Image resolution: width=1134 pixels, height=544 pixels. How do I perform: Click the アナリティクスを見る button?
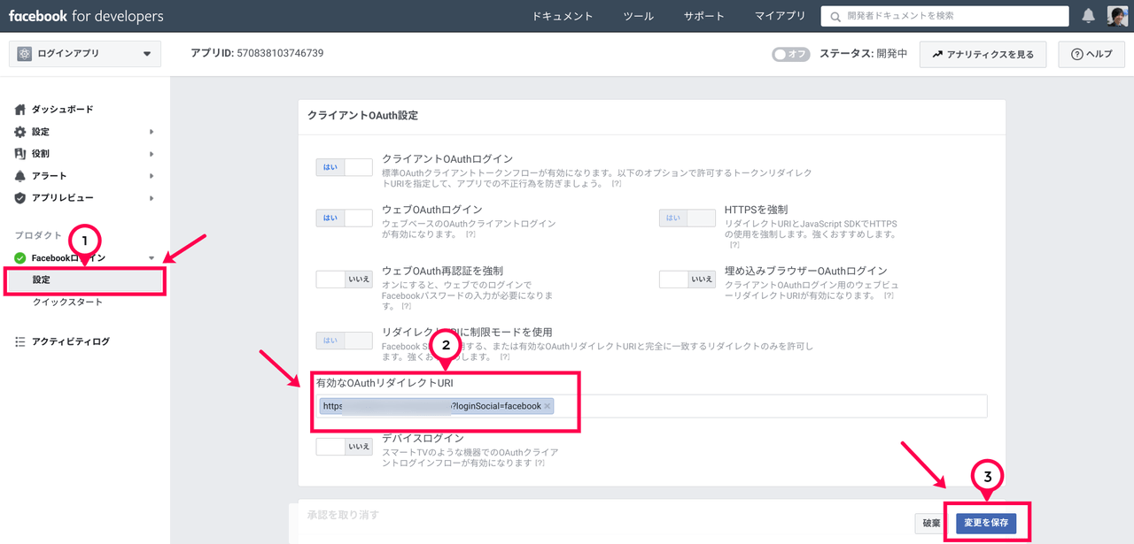983,54
